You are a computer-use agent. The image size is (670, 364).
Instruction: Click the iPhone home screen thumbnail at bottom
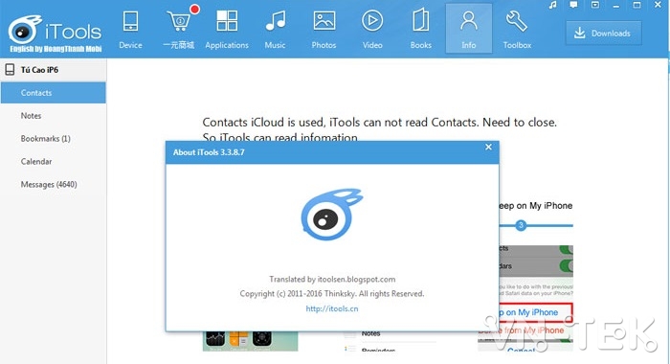[250, 341]
